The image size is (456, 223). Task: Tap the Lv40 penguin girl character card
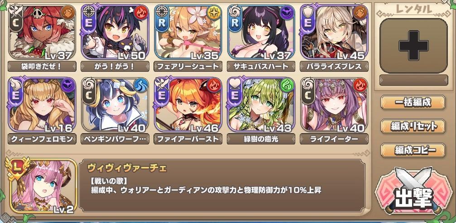point(115,104)
